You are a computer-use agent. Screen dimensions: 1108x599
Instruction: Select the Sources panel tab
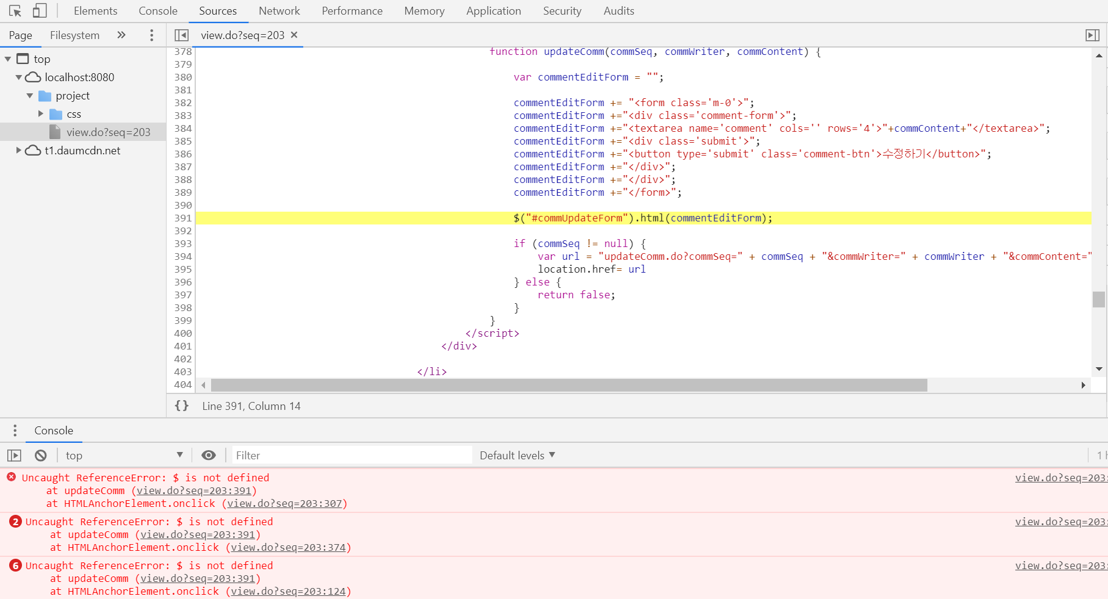pyautogui.click(x=218, y=11)
